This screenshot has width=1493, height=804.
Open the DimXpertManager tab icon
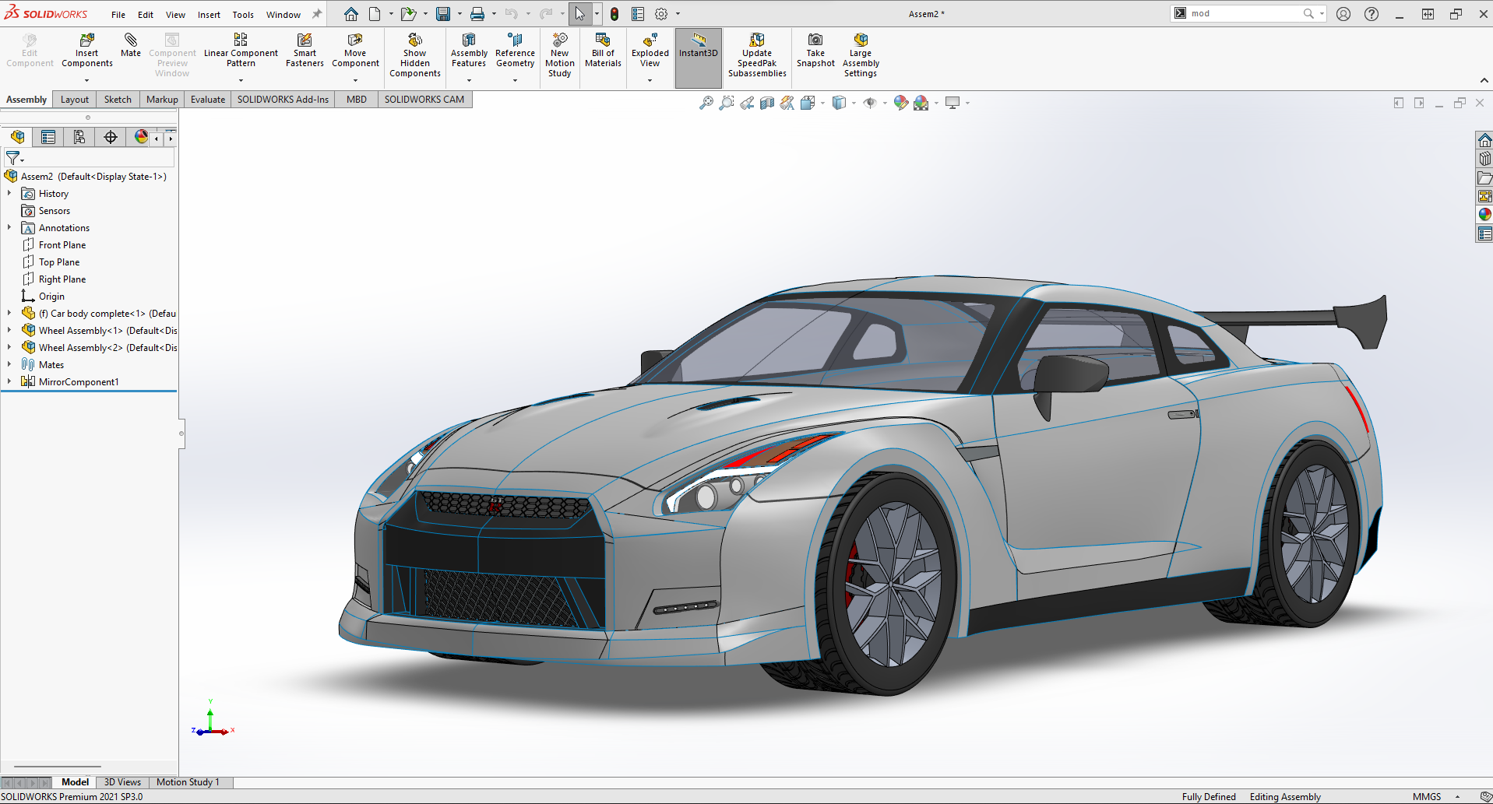[x=111, y=137]
